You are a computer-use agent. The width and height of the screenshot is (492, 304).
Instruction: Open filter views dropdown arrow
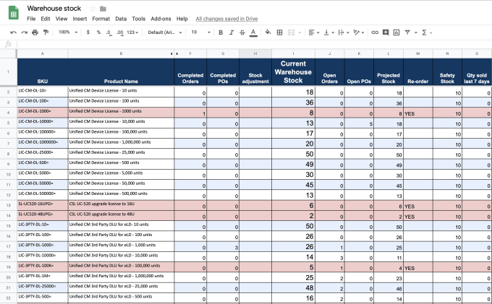tap(416, 32)
